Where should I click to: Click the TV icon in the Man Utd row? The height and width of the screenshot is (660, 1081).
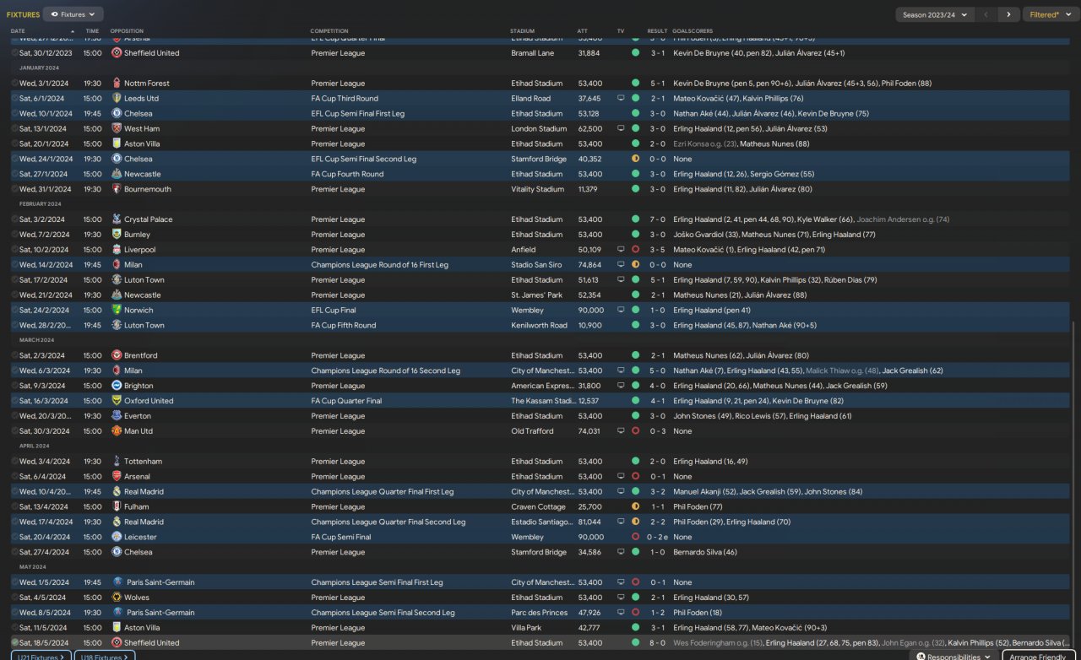coord(621,431)
